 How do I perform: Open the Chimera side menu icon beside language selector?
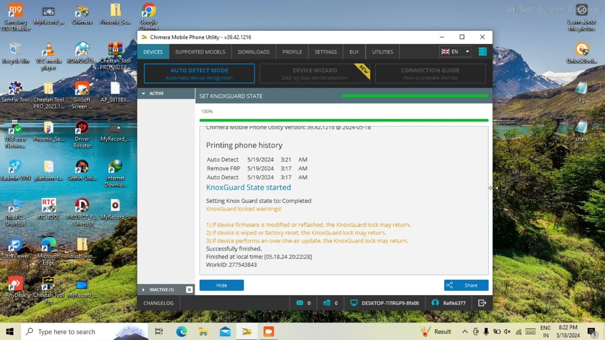coord(483,51)
